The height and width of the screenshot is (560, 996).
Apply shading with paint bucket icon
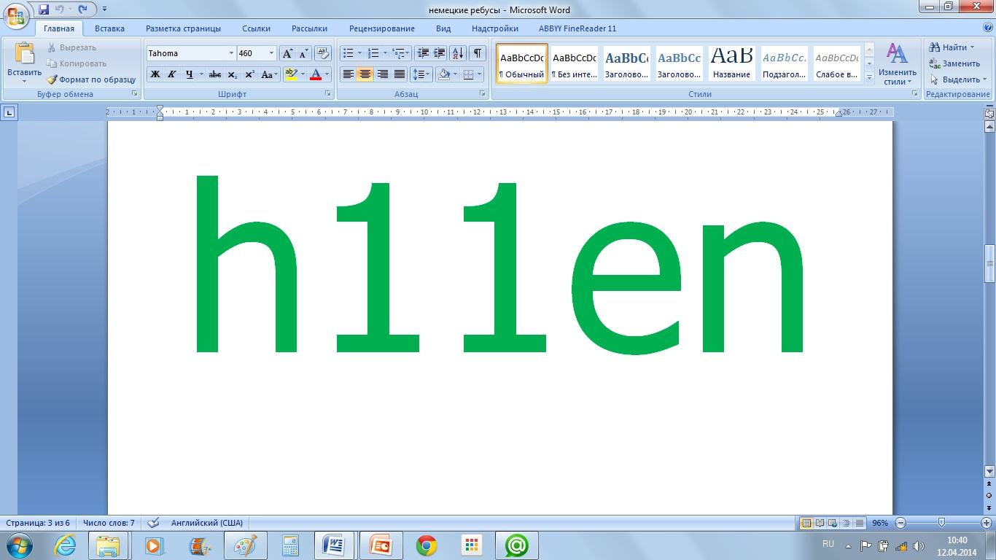point(443,74)
